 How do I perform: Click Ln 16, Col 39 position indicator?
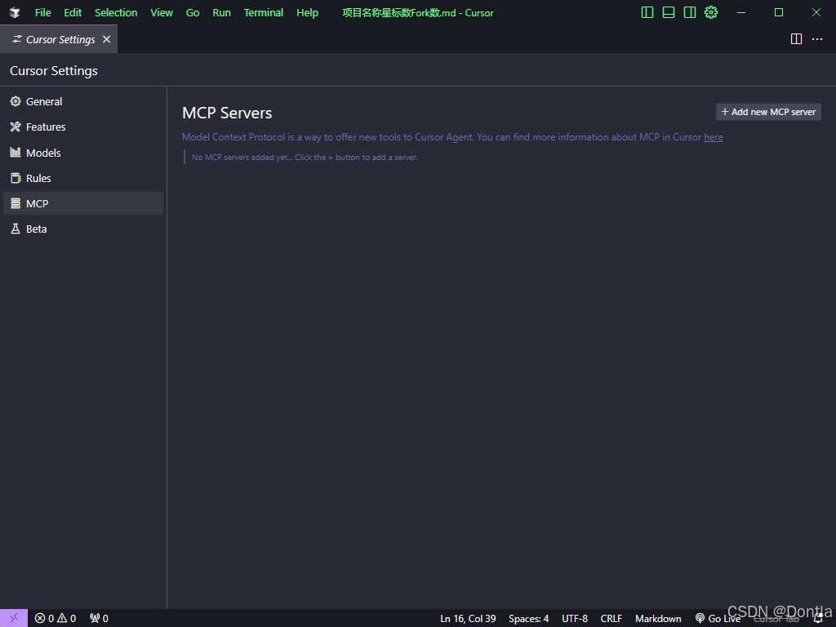[x=468, y=619]
